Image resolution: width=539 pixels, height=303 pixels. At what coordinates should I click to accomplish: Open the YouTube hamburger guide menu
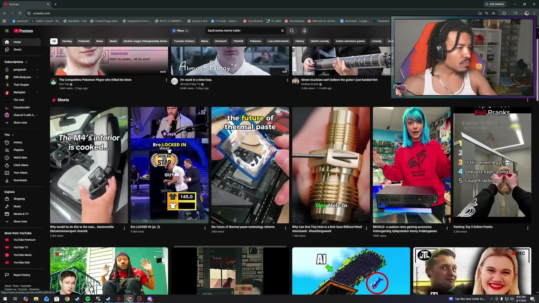point(7,31)
